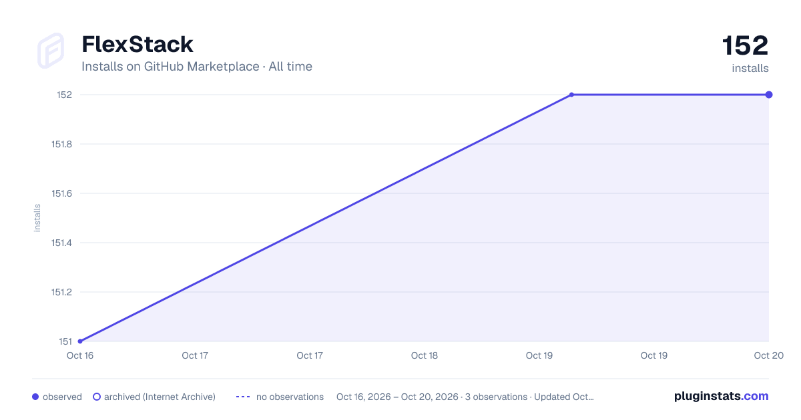This screenshot has height=420, width=801.
Task: Click the x-axis label Oct 16
Action: click(80, 355)
